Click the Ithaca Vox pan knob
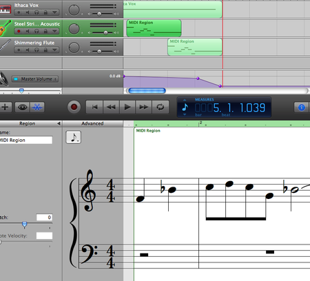Screen dimensions: 310x281 [x=74, y=10]
